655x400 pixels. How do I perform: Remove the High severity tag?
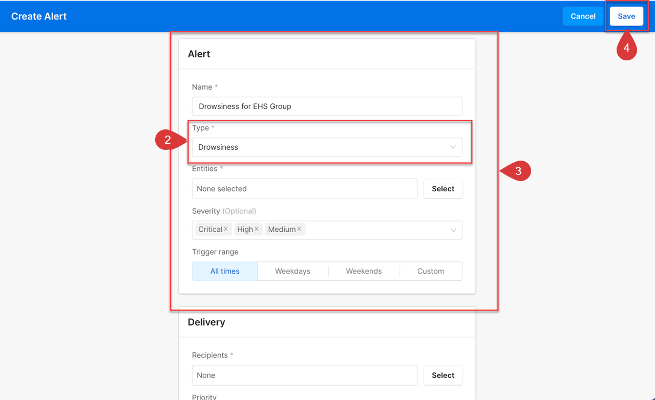pyautogui.click(x=257, y=229)
